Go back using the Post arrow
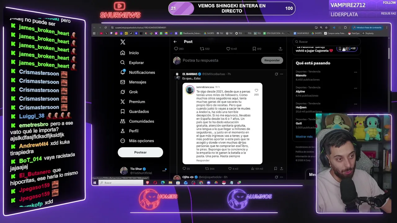 coord(175,42)
